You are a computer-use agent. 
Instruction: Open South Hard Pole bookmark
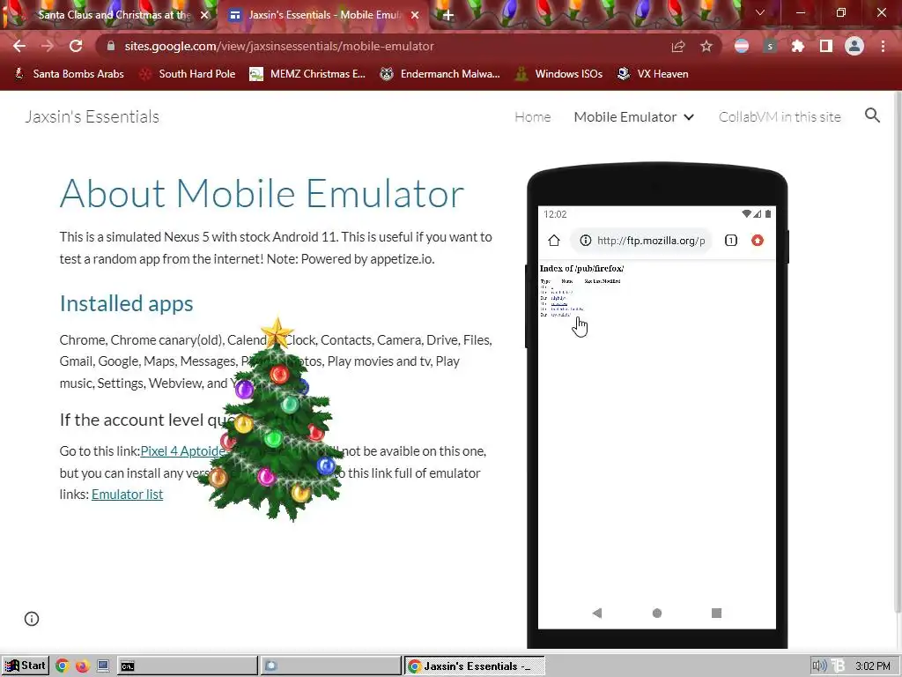click(189, 74)
